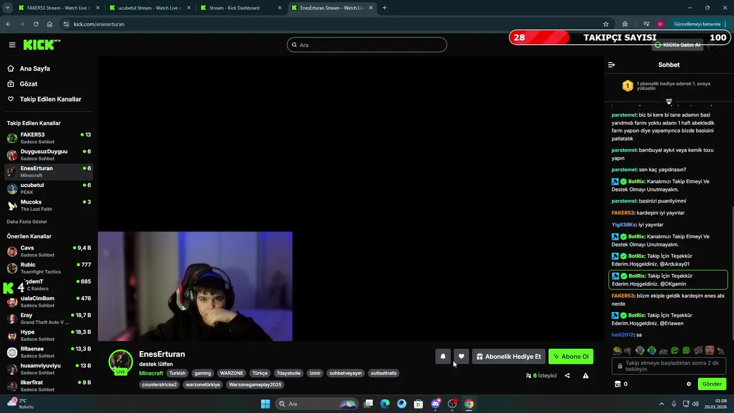Open OBS Studio from the taskbar
This screenshot has width=734, height=413.
click(452, 404)
